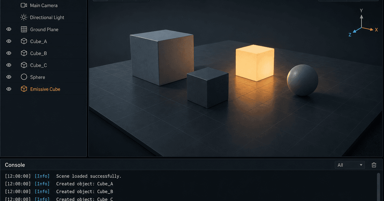
Task: Click the X axis of the gizmo
Action: [370, 29]
